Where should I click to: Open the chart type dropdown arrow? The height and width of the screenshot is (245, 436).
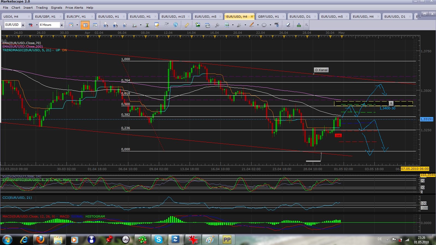pos(77,25)
